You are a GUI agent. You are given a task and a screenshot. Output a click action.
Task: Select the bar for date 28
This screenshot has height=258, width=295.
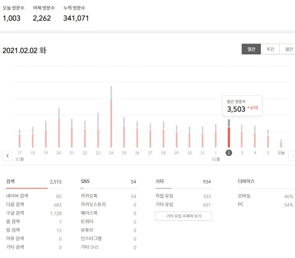[164, 134]
